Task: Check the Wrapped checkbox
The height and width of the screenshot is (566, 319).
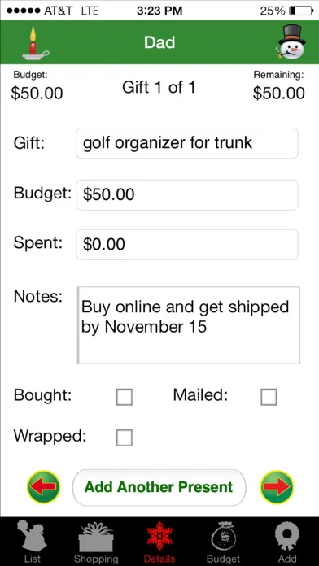Action: tap(125, 438)
